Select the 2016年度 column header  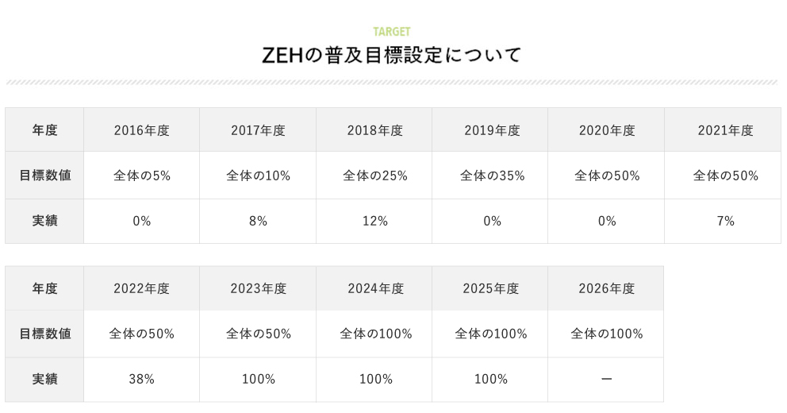click(142, 130)
